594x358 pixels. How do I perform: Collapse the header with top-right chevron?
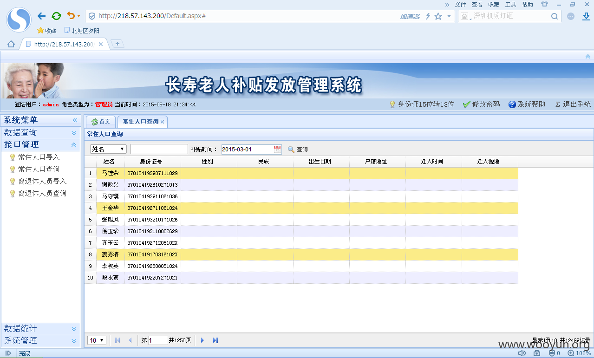[x=587, y=56]
